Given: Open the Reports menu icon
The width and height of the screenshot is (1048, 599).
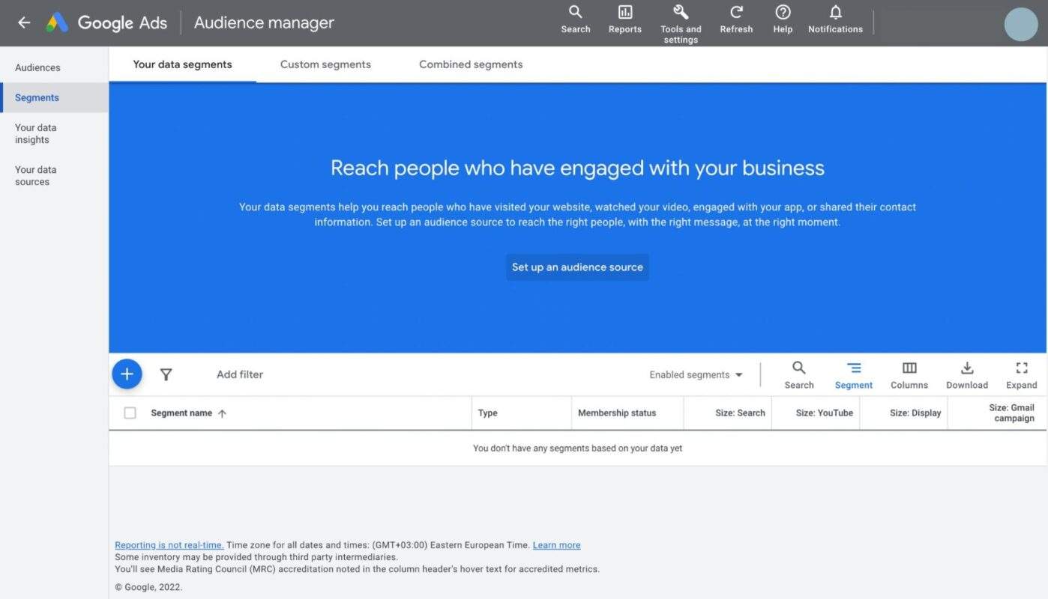Looking at the screenshot, I should 624,19.
